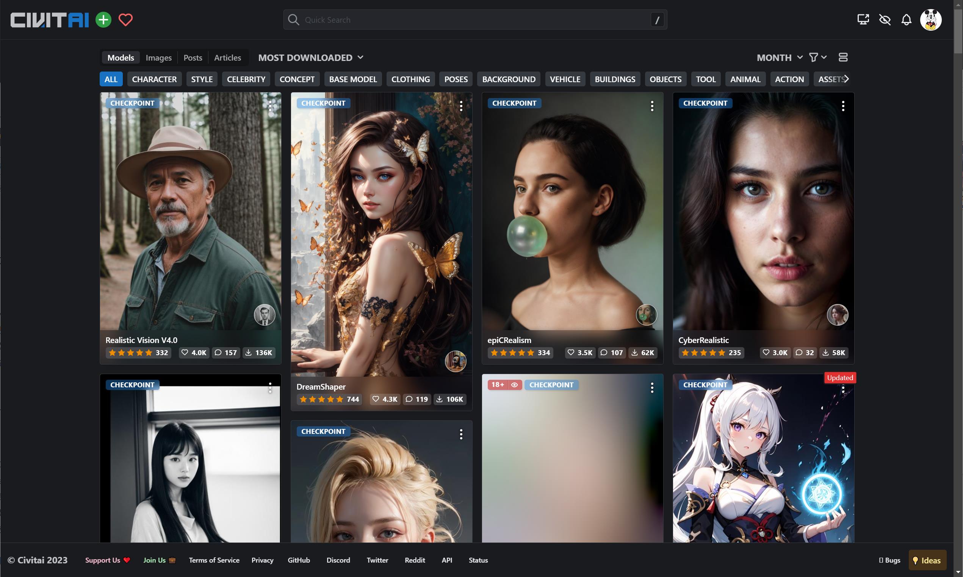The image size is (963, 577).
Task: Open the Month time period dropdown
Action: pos(780,58)
